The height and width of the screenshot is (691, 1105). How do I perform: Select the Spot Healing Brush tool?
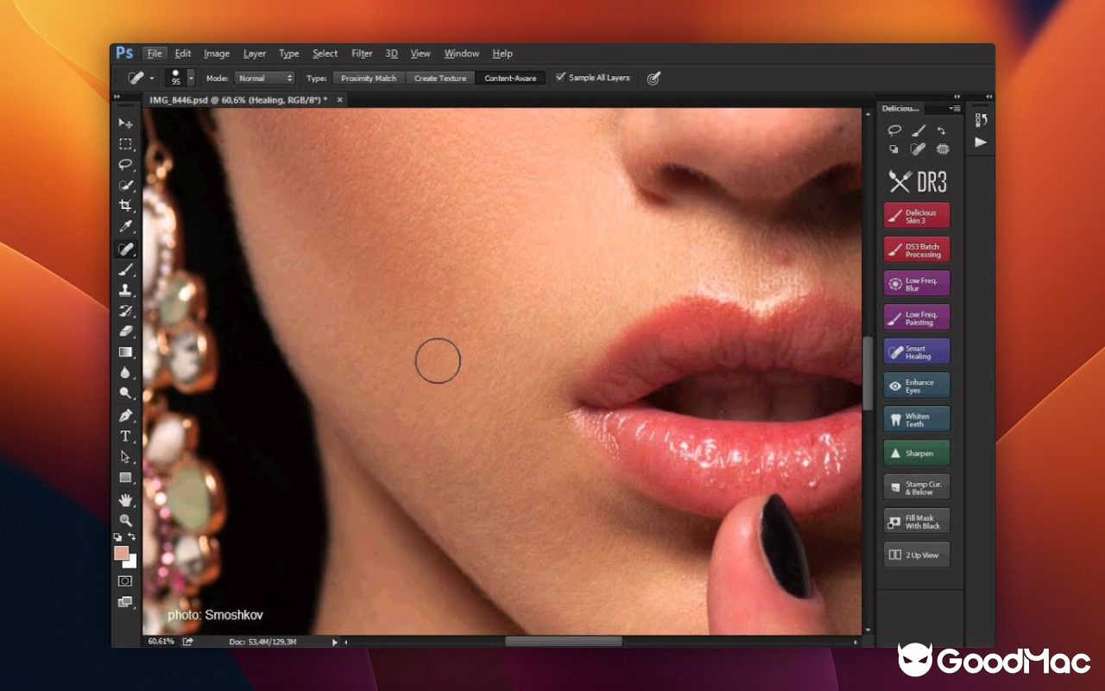coord(126,249)
